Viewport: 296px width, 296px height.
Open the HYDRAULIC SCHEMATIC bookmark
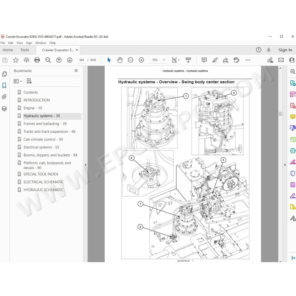[43, 190]
